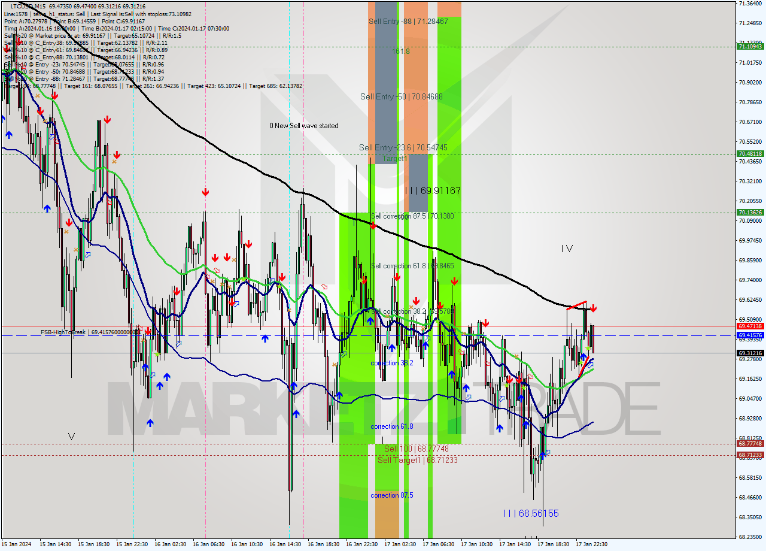The height and width of the screenshot is (551, 766).
Task: Click the 'FSB-HighToBreak | 69.41576' line label
Action: click(x=90, y=332)
